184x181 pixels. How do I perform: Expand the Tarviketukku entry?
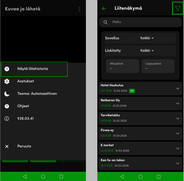click(178, 118)
